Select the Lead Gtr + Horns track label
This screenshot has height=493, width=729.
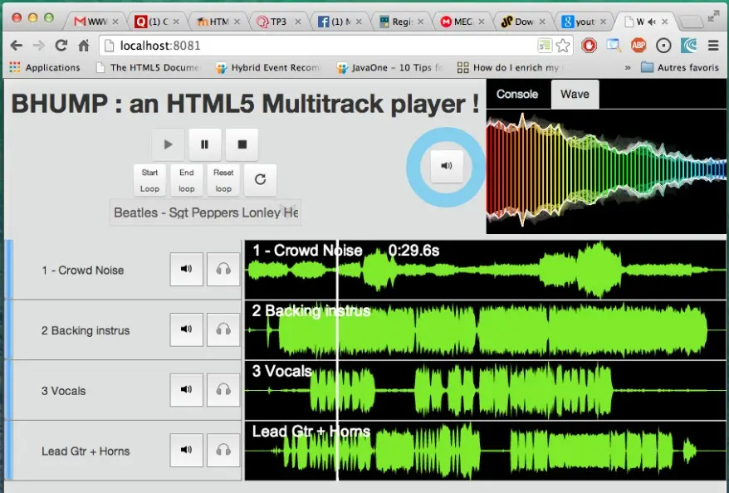[x=86, y=452]
